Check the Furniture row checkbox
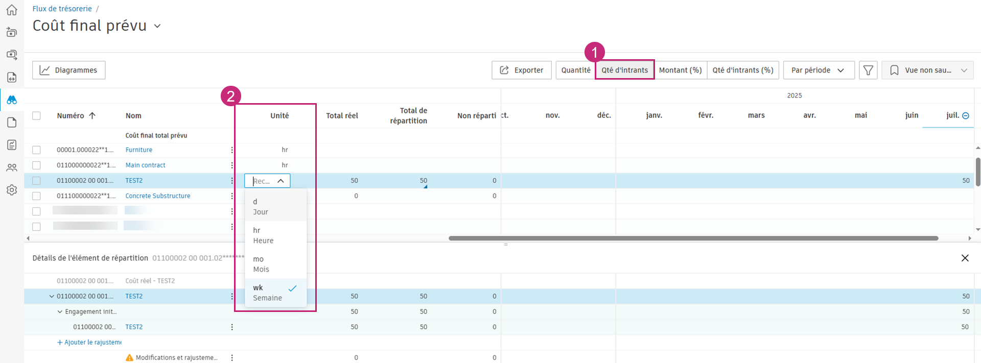981x363 pixels. (x=36, y=150)
